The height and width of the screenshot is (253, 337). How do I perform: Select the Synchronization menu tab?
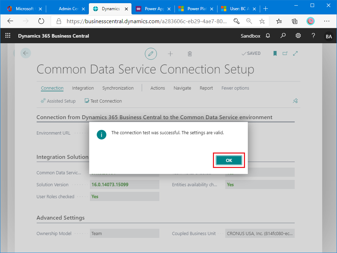point(118,88)
